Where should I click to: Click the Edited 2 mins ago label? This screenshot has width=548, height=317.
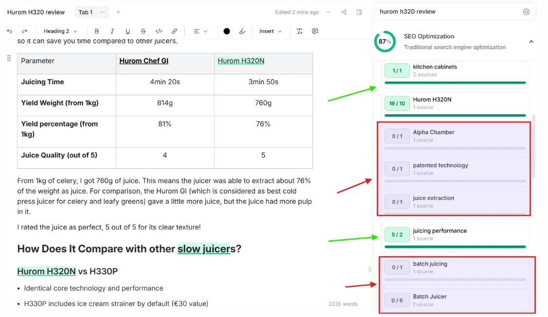tap(297, 12)
